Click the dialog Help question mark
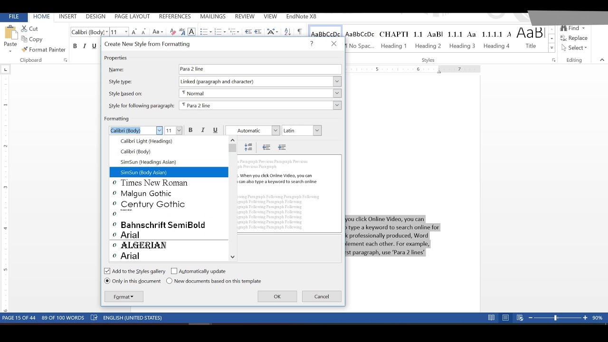 point(312,44)
